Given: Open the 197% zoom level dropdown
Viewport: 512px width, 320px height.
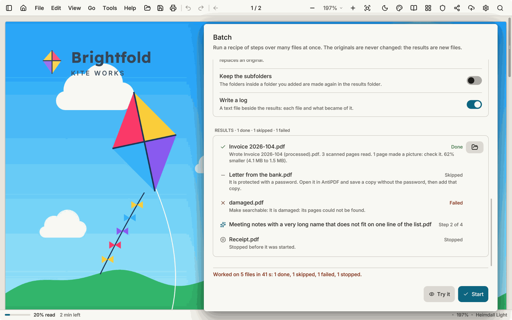Looking at the screenshot, I should [x=333, y=8].
